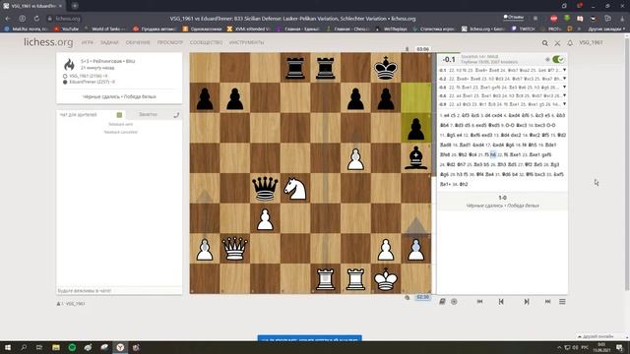Open the VSG_1961 (2156) player profile link
Image resolution: width=630 pixels, height=354 pixels.
click(88, 76)
